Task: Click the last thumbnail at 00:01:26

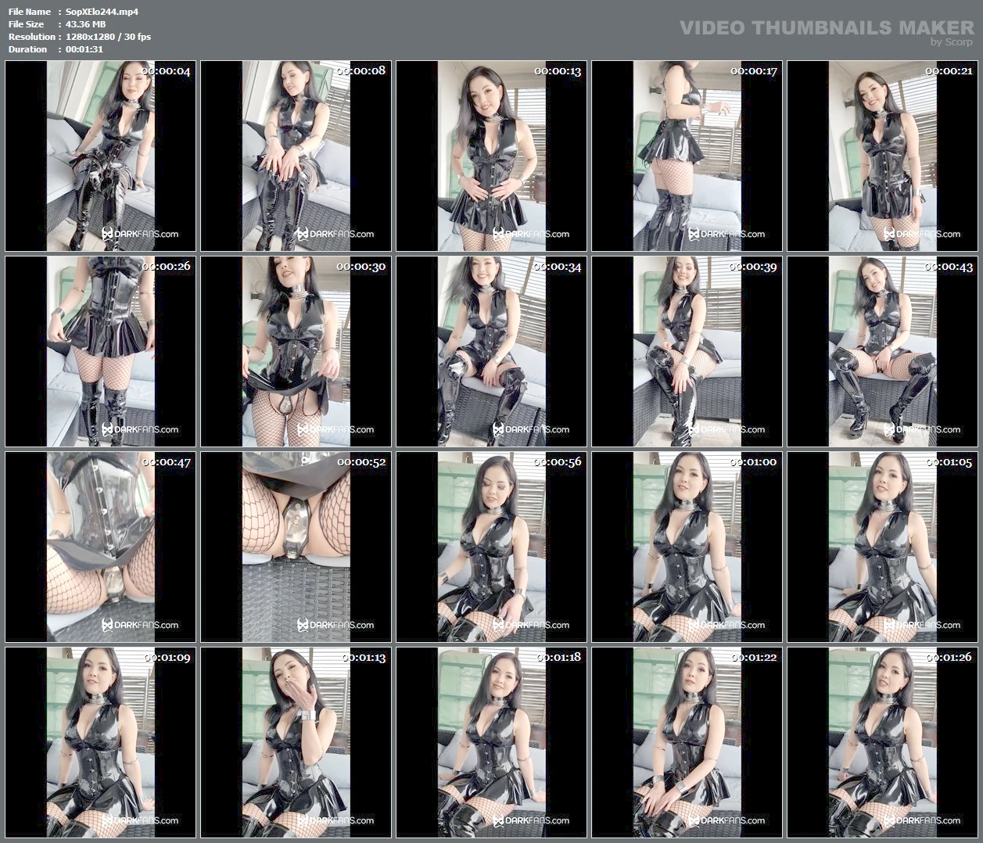Action: (x=882, y=743)
